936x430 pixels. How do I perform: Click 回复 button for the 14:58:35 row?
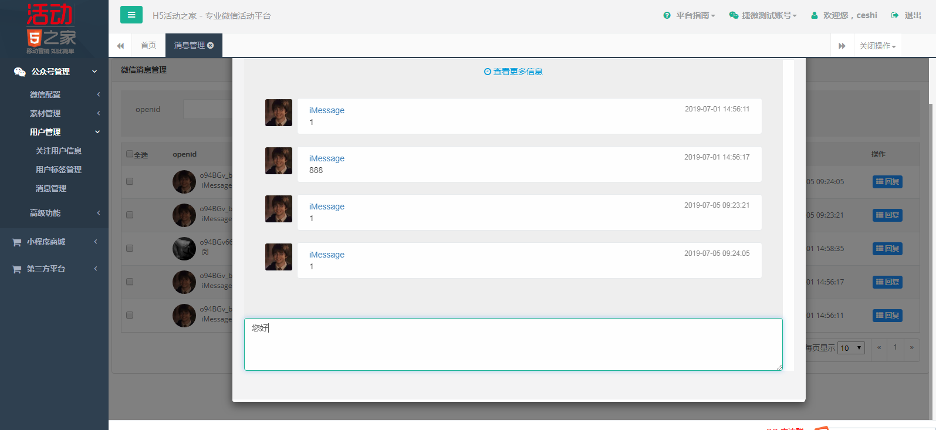click(887, 249)
